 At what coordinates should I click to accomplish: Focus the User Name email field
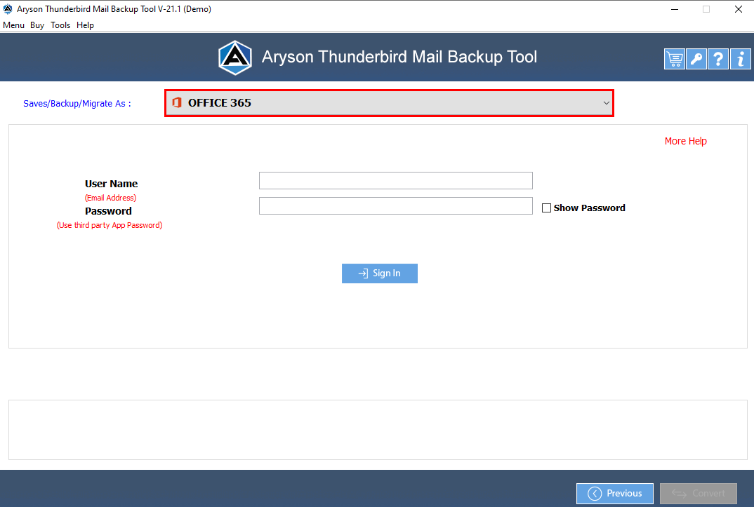point(396,180)
